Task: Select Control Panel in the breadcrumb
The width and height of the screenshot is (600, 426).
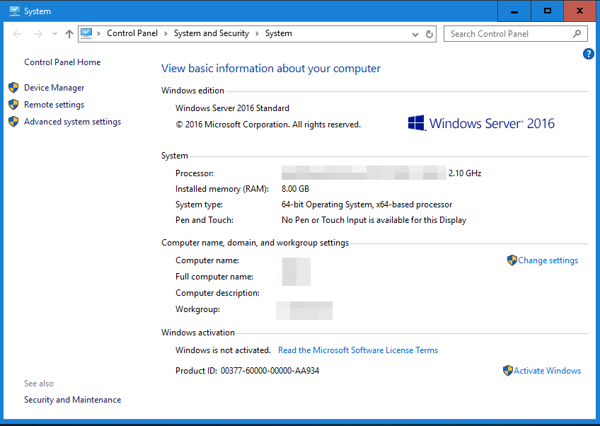Action: 132,33
